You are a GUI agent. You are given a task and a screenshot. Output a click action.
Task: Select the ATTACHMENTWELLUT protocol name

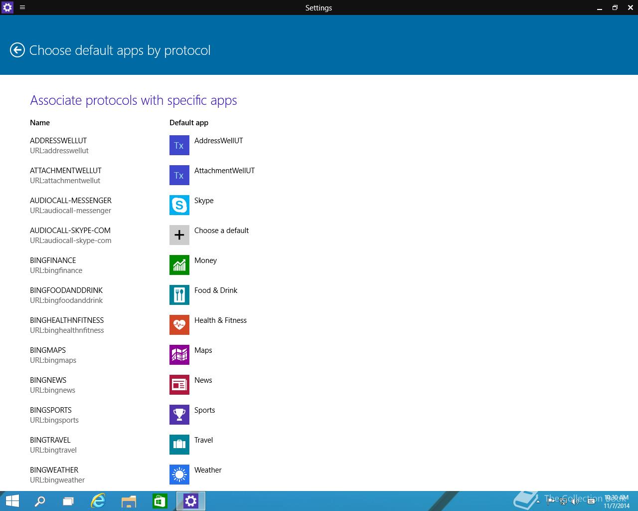(x=66, y=171)
